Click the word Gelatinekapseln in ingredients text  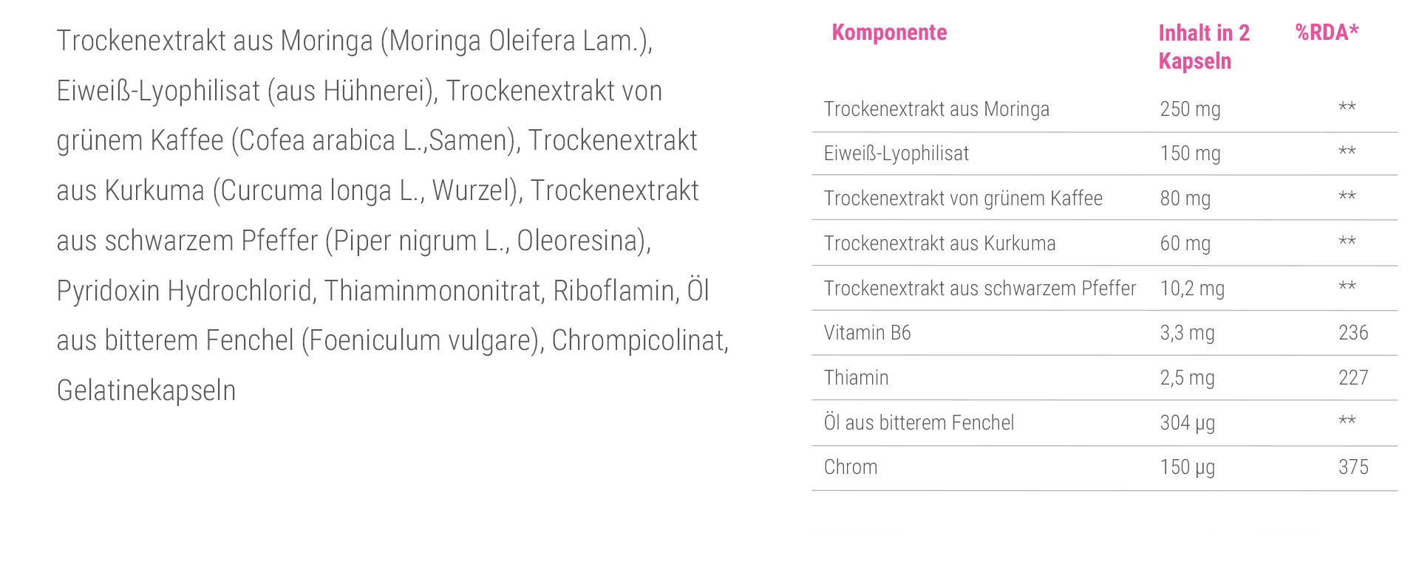[146, 390]
